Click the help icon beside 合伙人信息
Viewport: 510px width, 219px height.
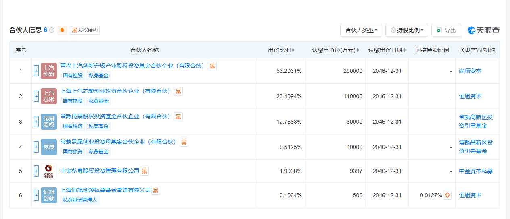pos(52,30)
